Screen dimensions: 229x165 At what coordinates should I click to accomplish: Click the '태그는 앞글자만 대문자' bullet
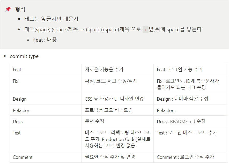51,19
